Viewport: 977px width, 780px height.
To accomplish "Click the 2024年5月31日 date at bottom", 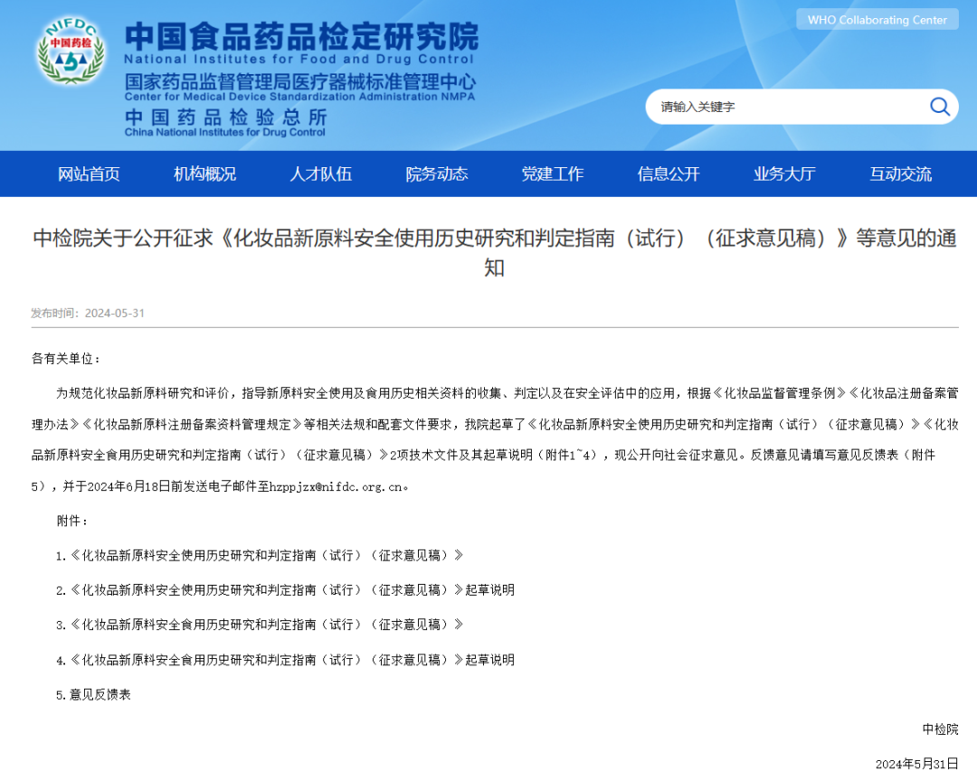I will [x=916, y=764].
